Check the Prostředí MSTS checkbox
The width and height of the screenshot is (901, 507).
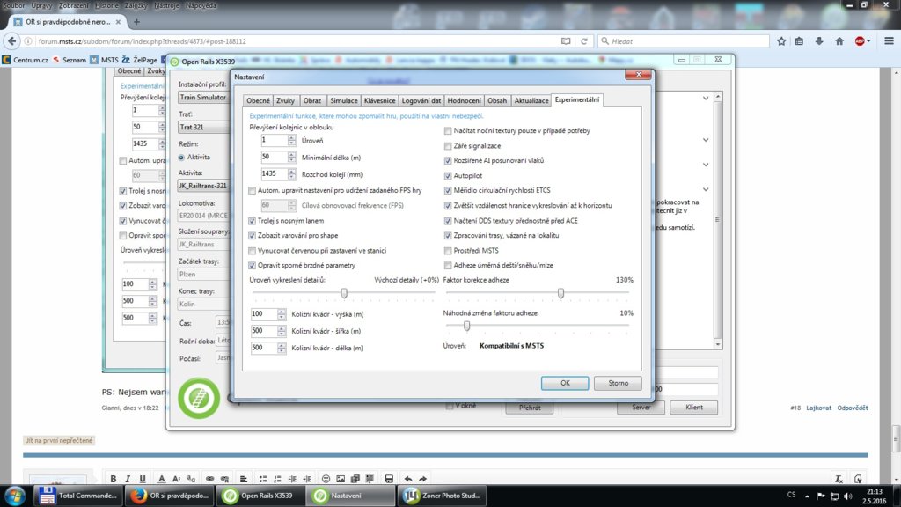448,251
